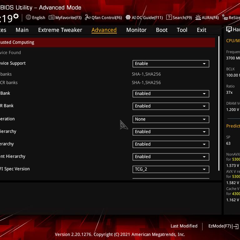Click the Spec Version label
Image resolution: width=240 pixels, height=240 pixels.
15,169
